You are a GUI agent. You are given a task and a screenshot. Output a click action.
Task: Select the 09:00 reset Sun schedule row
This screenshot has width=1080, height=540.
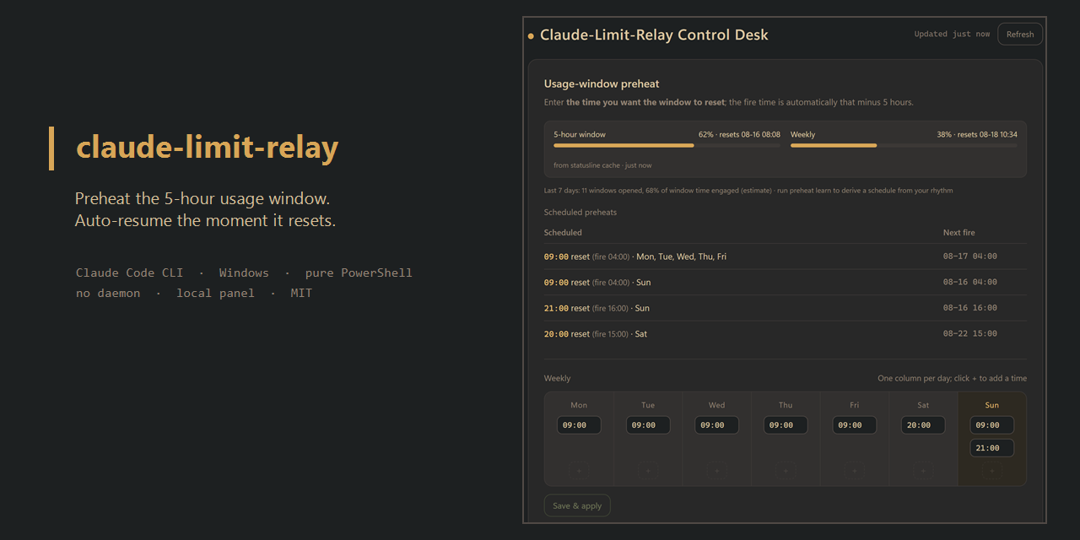786,282
